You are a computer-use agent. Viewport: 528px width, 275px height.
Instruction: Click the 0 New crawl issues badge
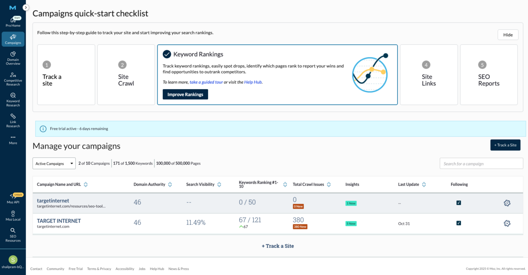[298, 206]
